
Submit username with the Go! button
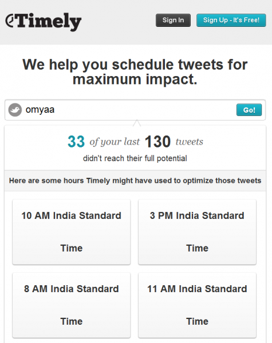[249, 110]
